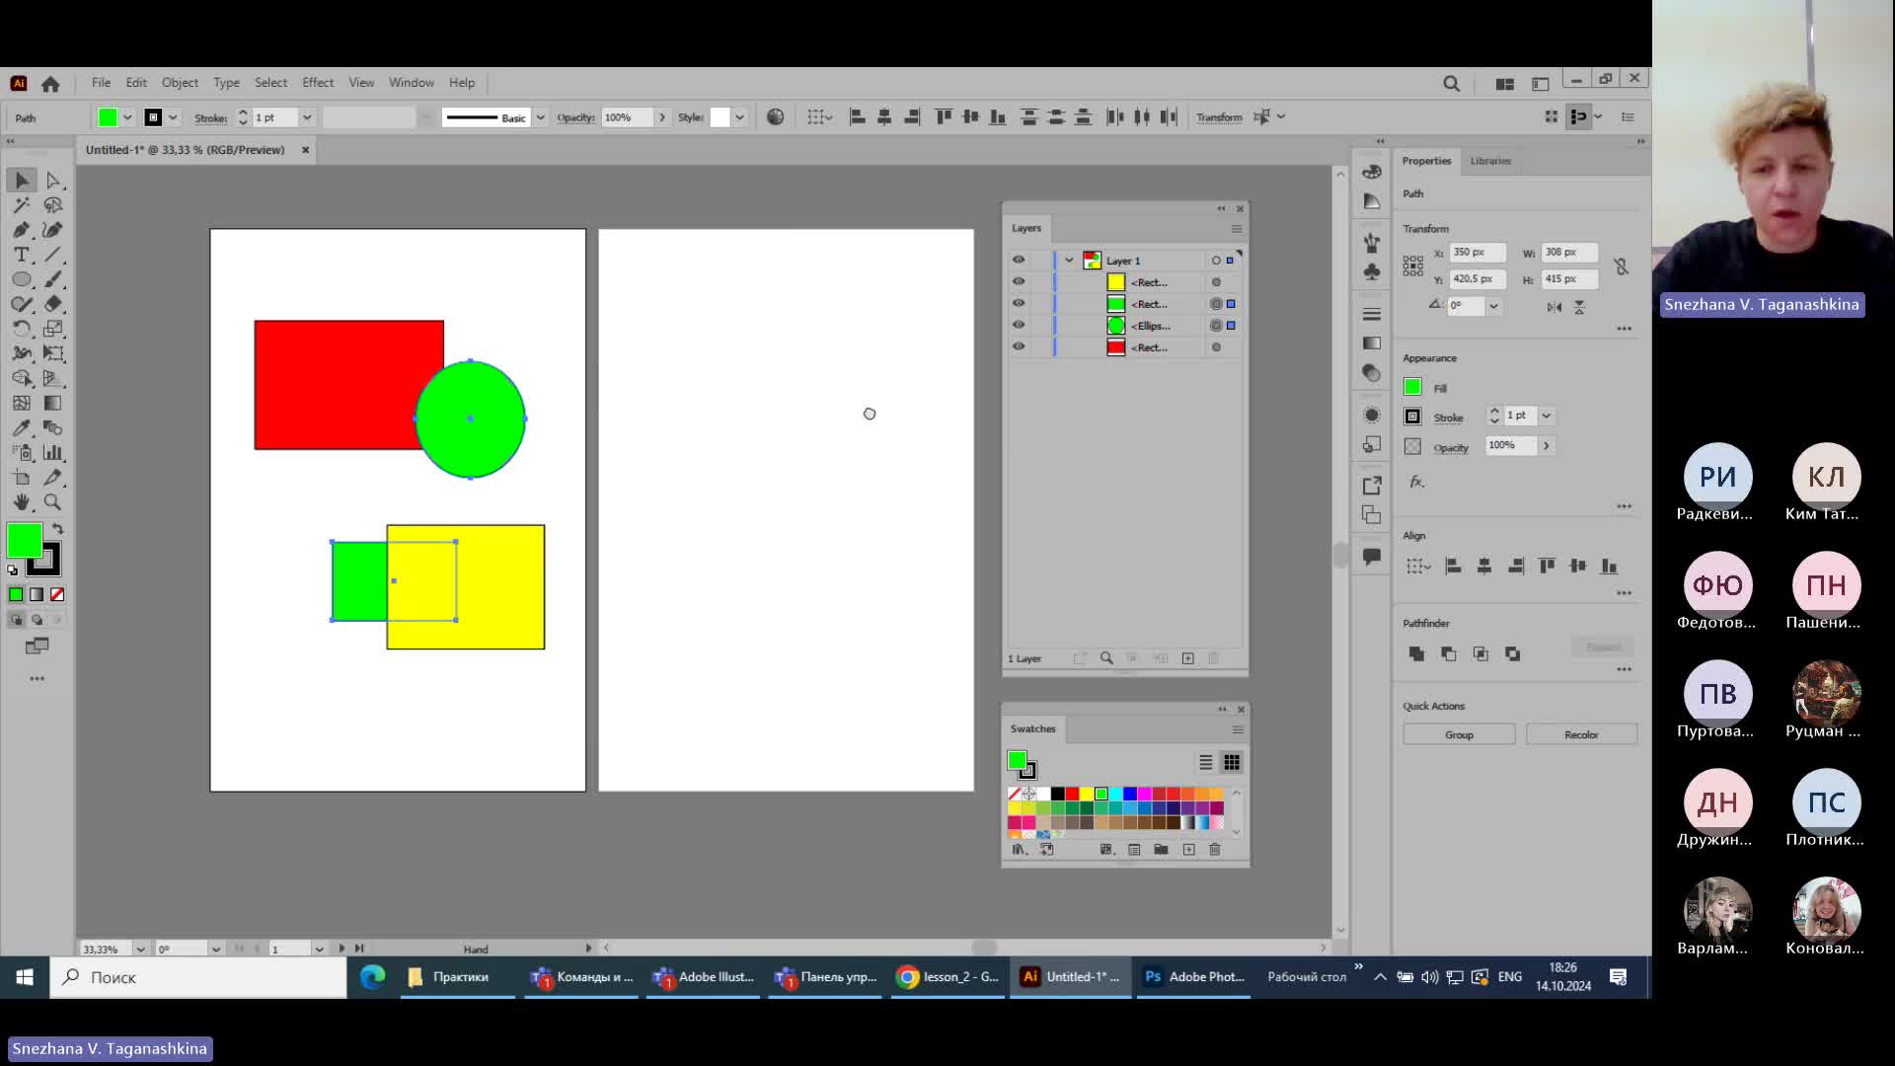Select the Gradient tool
Viewport: 1895px width, 1066px height.
tap(53, 403)
